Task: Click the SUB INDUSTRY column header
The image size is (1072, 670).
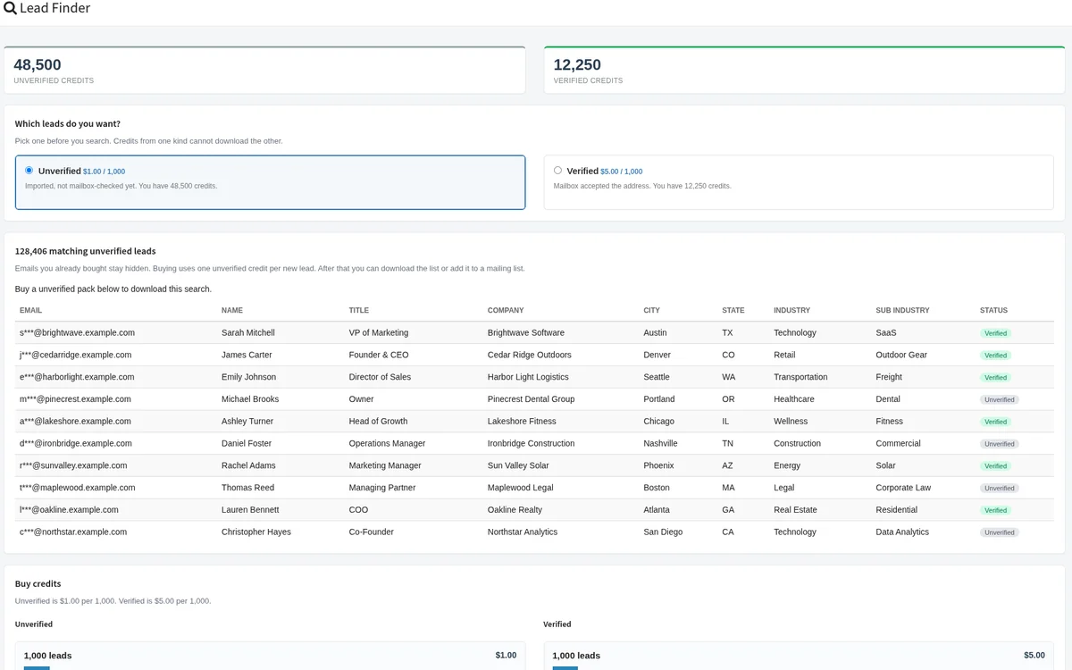Action: coord(902,311)
